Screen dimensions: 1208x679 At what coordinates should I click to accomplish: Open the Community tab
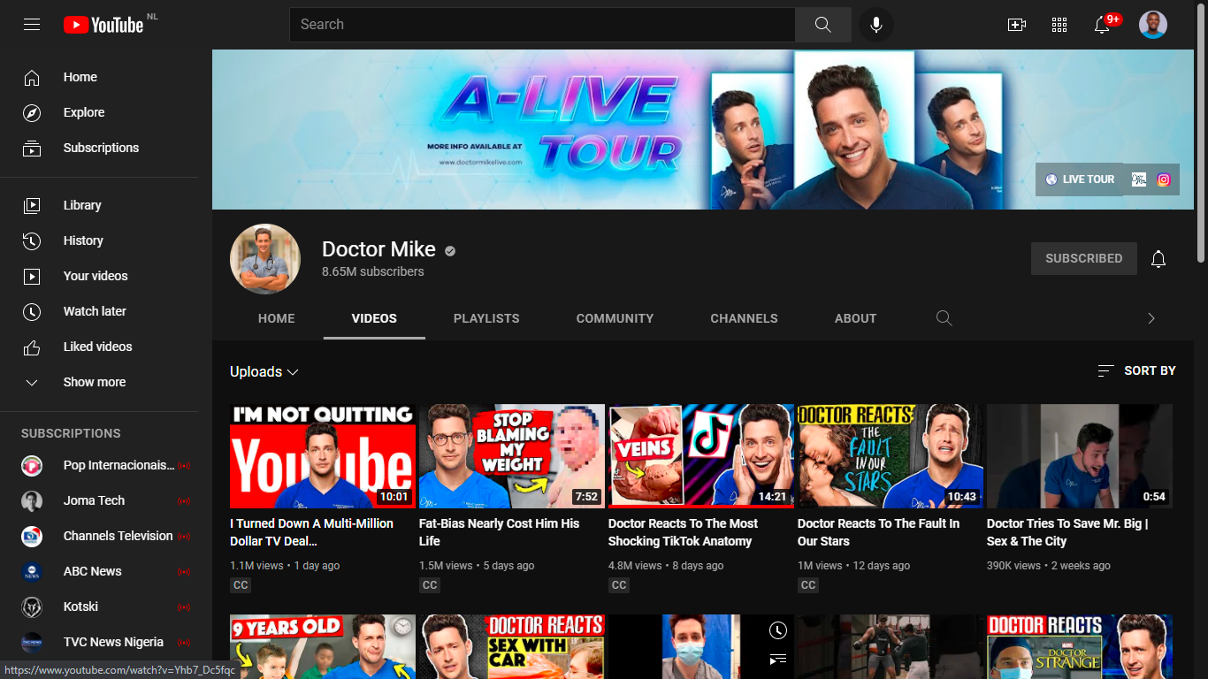click(615, 318)
